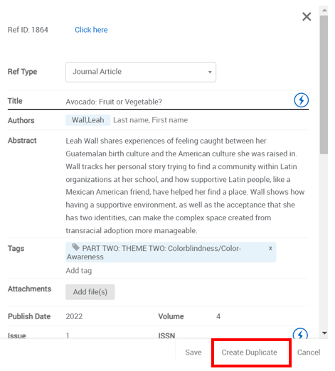Click the 'Abstract' field label
335x371 pixels.
coord(22,141)
